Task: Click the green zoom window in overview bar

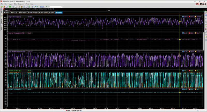Action: click(x=199, y=11)
